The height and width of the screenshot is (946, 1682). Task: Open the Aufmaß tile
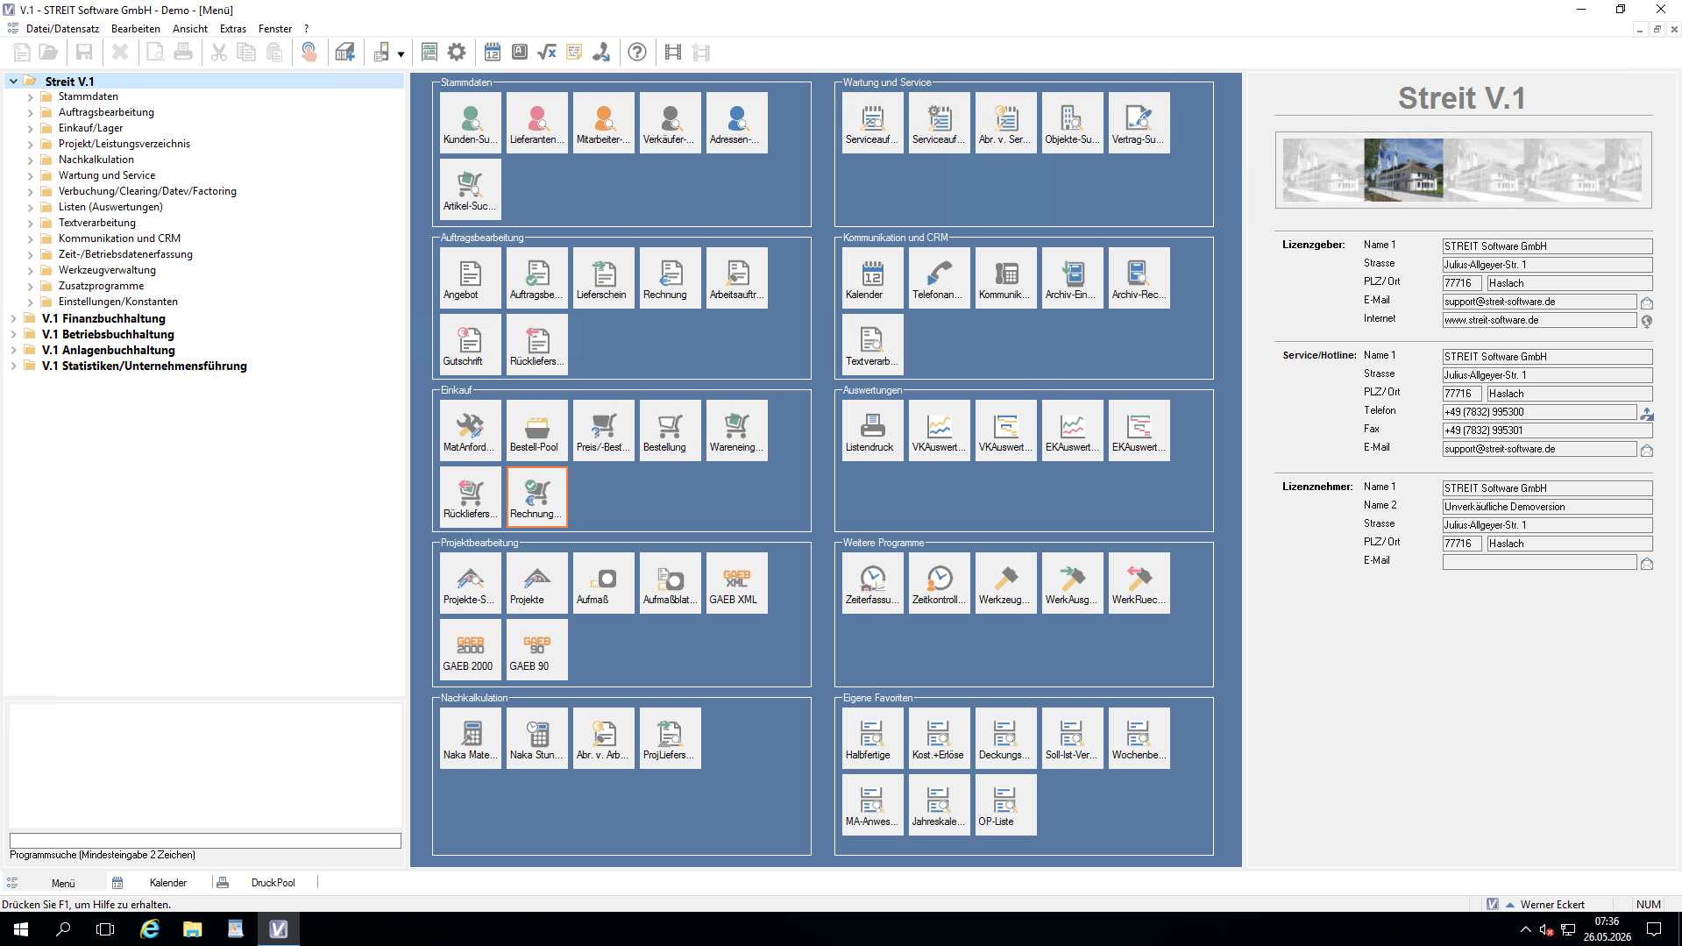tap(604, 583)
